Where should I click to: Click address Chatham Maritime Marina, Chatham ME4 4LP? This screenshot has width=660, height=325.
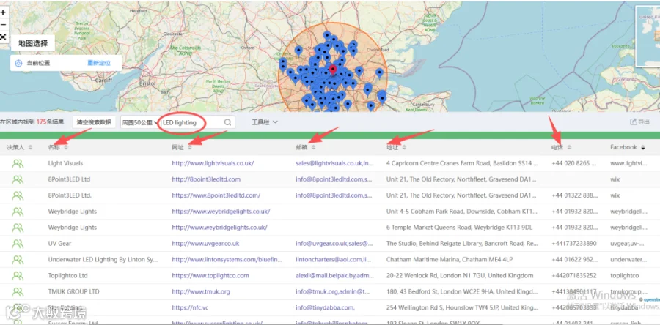[x=449, y=260]
